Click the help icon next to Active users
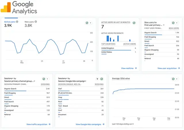This screenshot has height=130, width=184. pyautogui.click(x=17, y=22)
